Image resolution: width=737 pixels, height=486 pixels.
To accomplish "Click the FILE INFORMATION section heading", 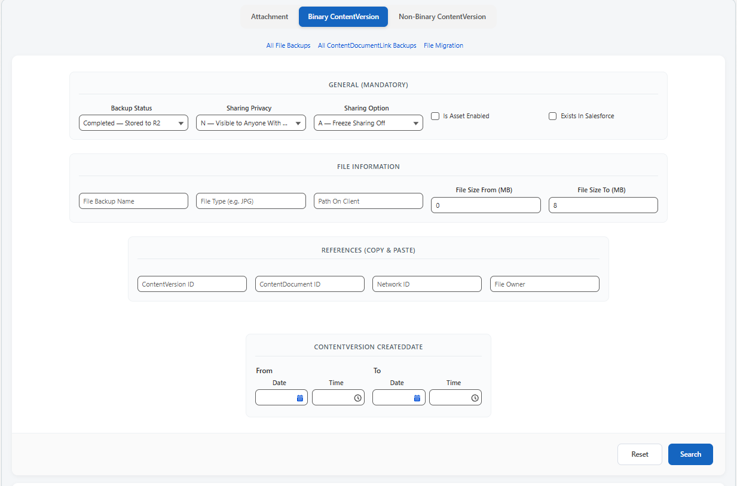I will click(368, 167).
